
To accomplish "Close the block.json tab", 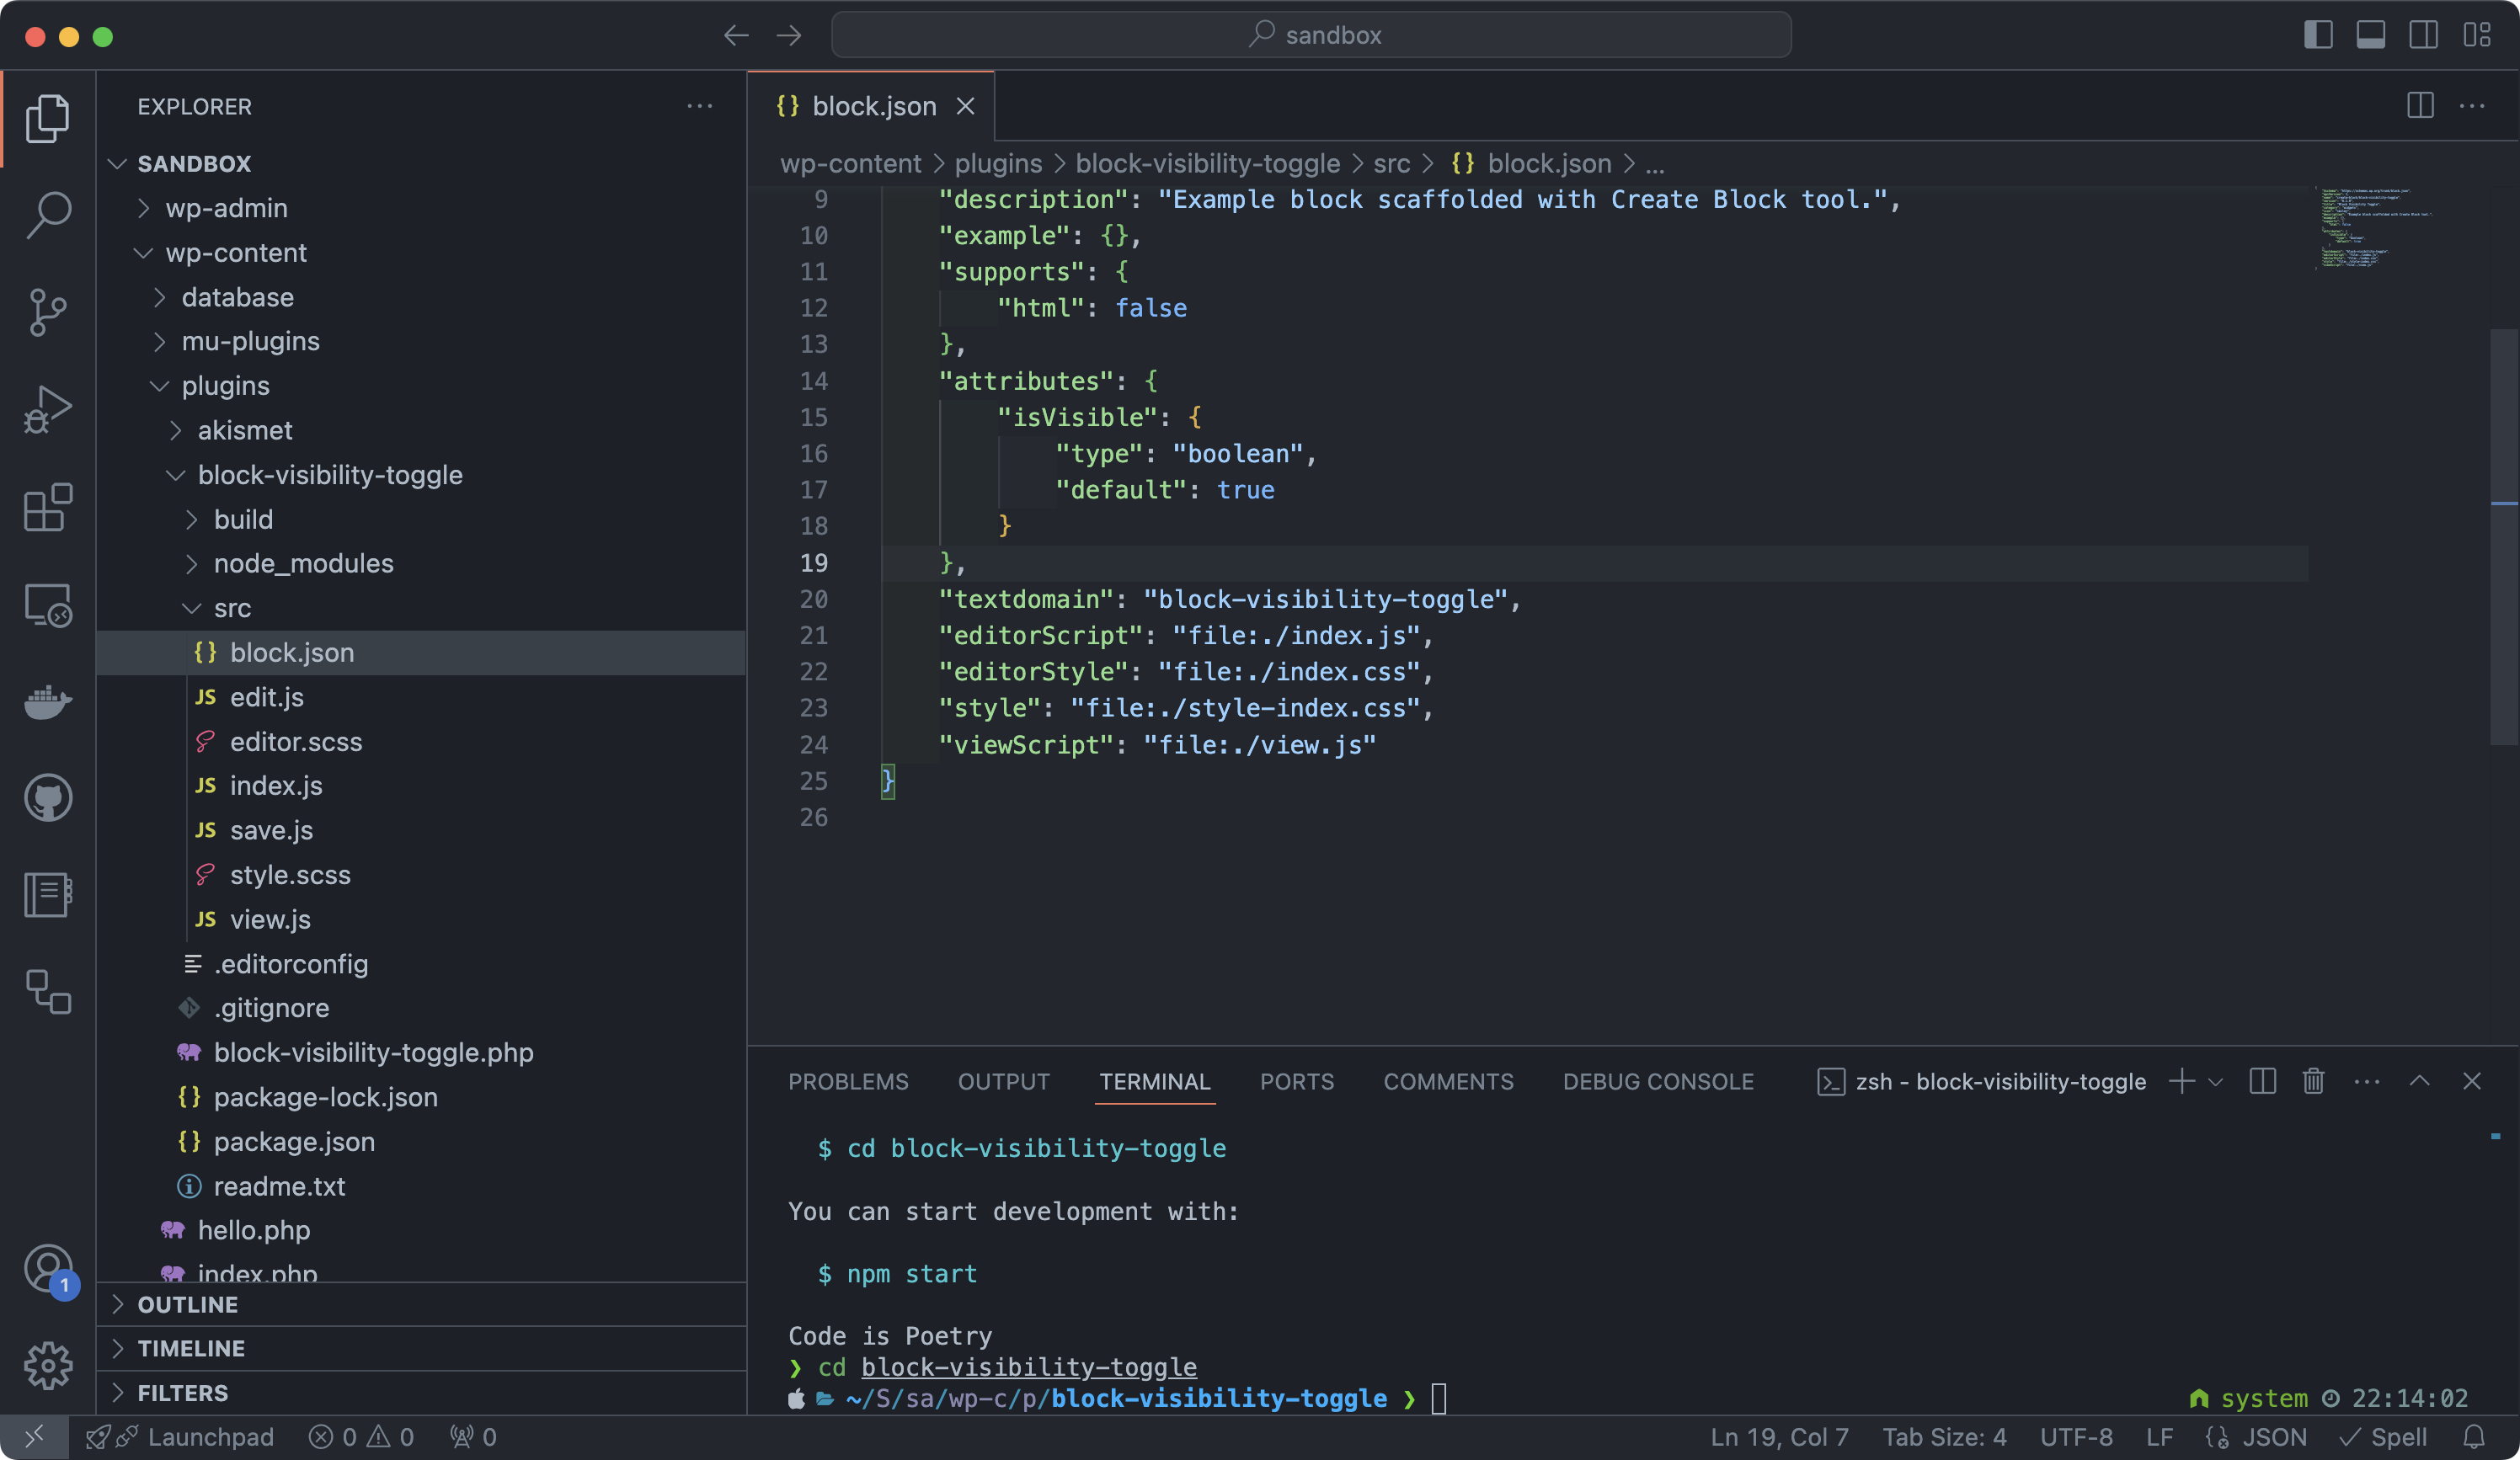I will [965, 106].
